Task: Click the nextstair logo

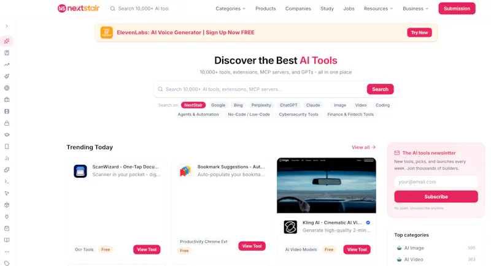Action: 79,9
